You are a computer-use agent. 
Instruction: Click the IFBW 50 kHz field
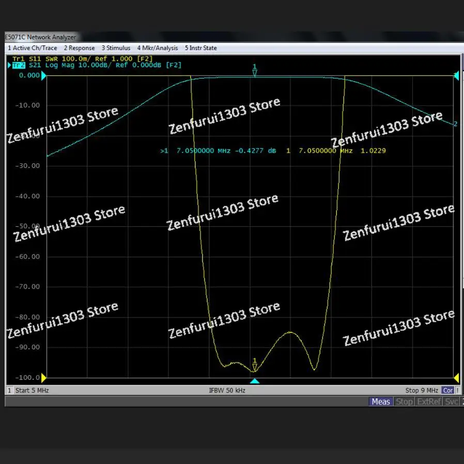227,391
